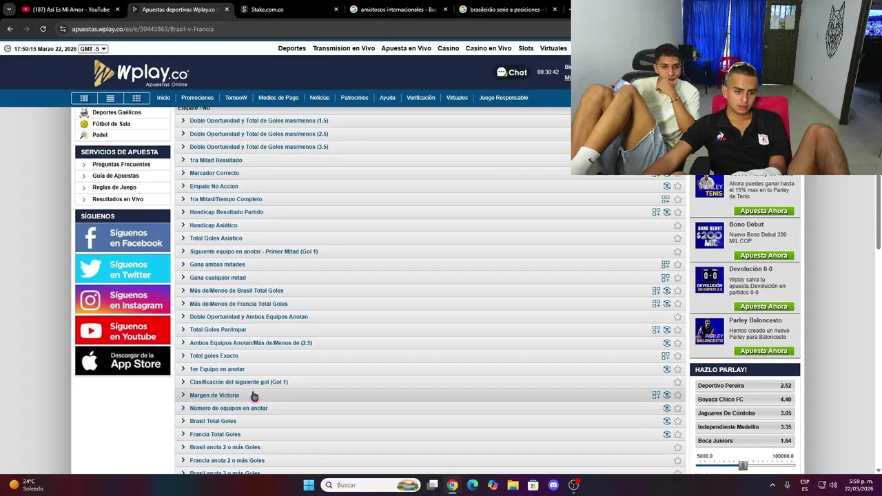Open Promociones in the blue navigation bar
The image size is (882, 496).
click(197, 98)
